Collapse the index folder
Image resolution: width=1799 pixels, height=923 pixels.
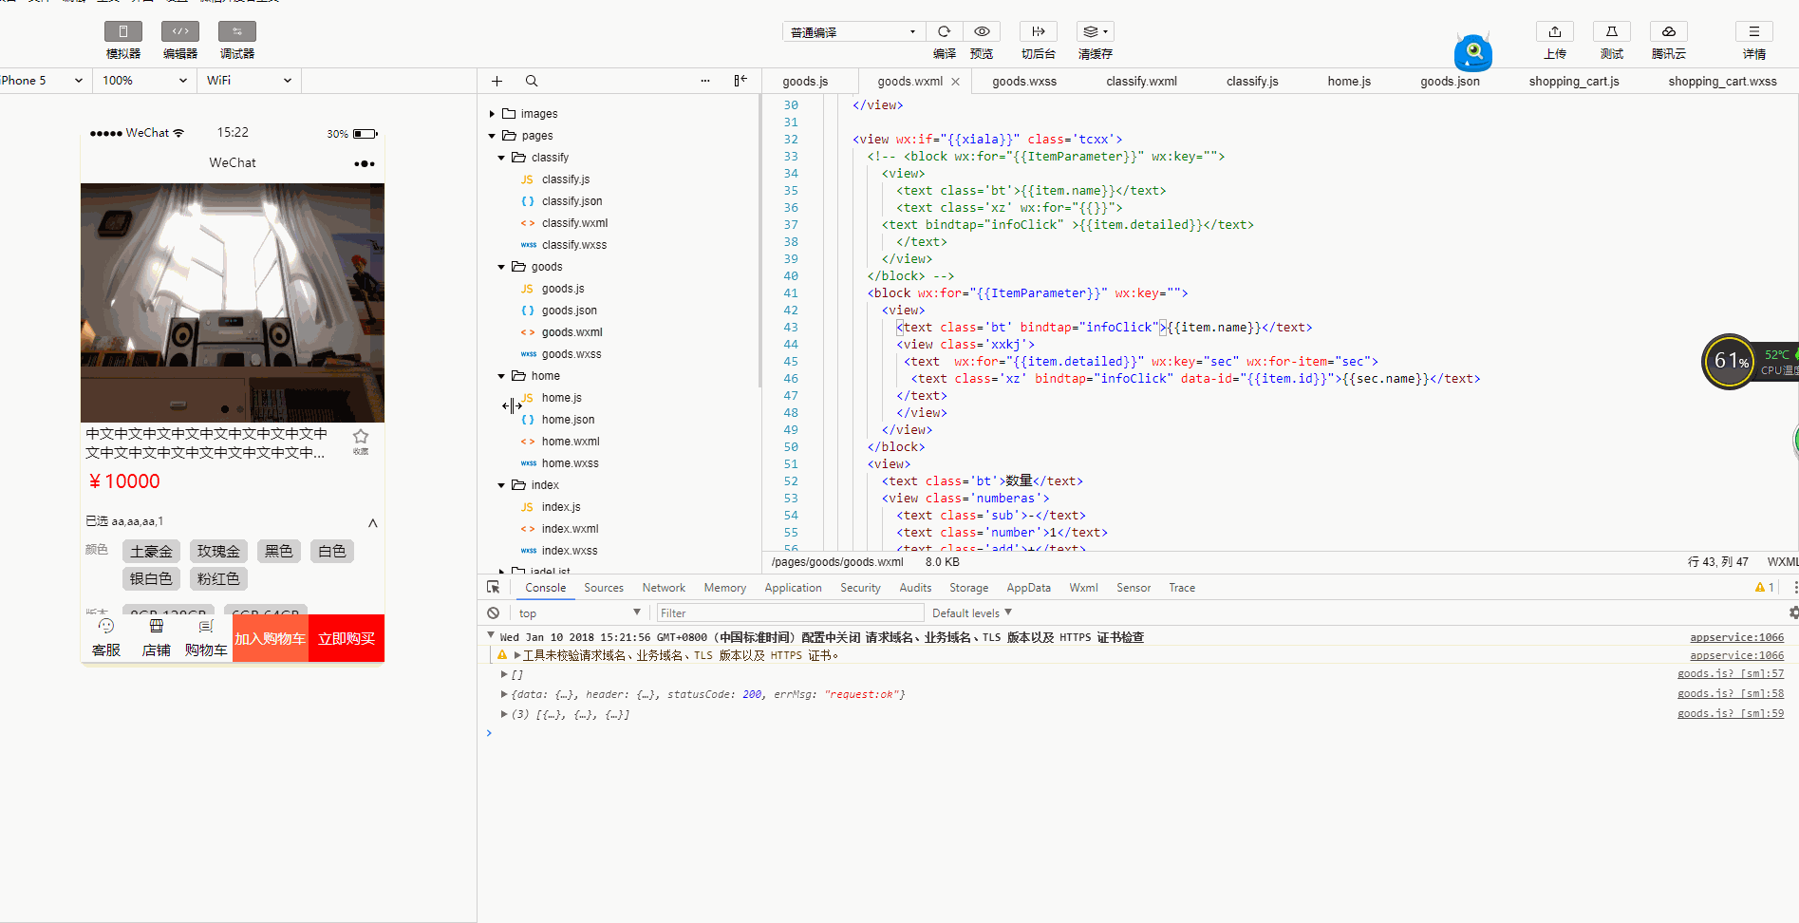point(501,485)
